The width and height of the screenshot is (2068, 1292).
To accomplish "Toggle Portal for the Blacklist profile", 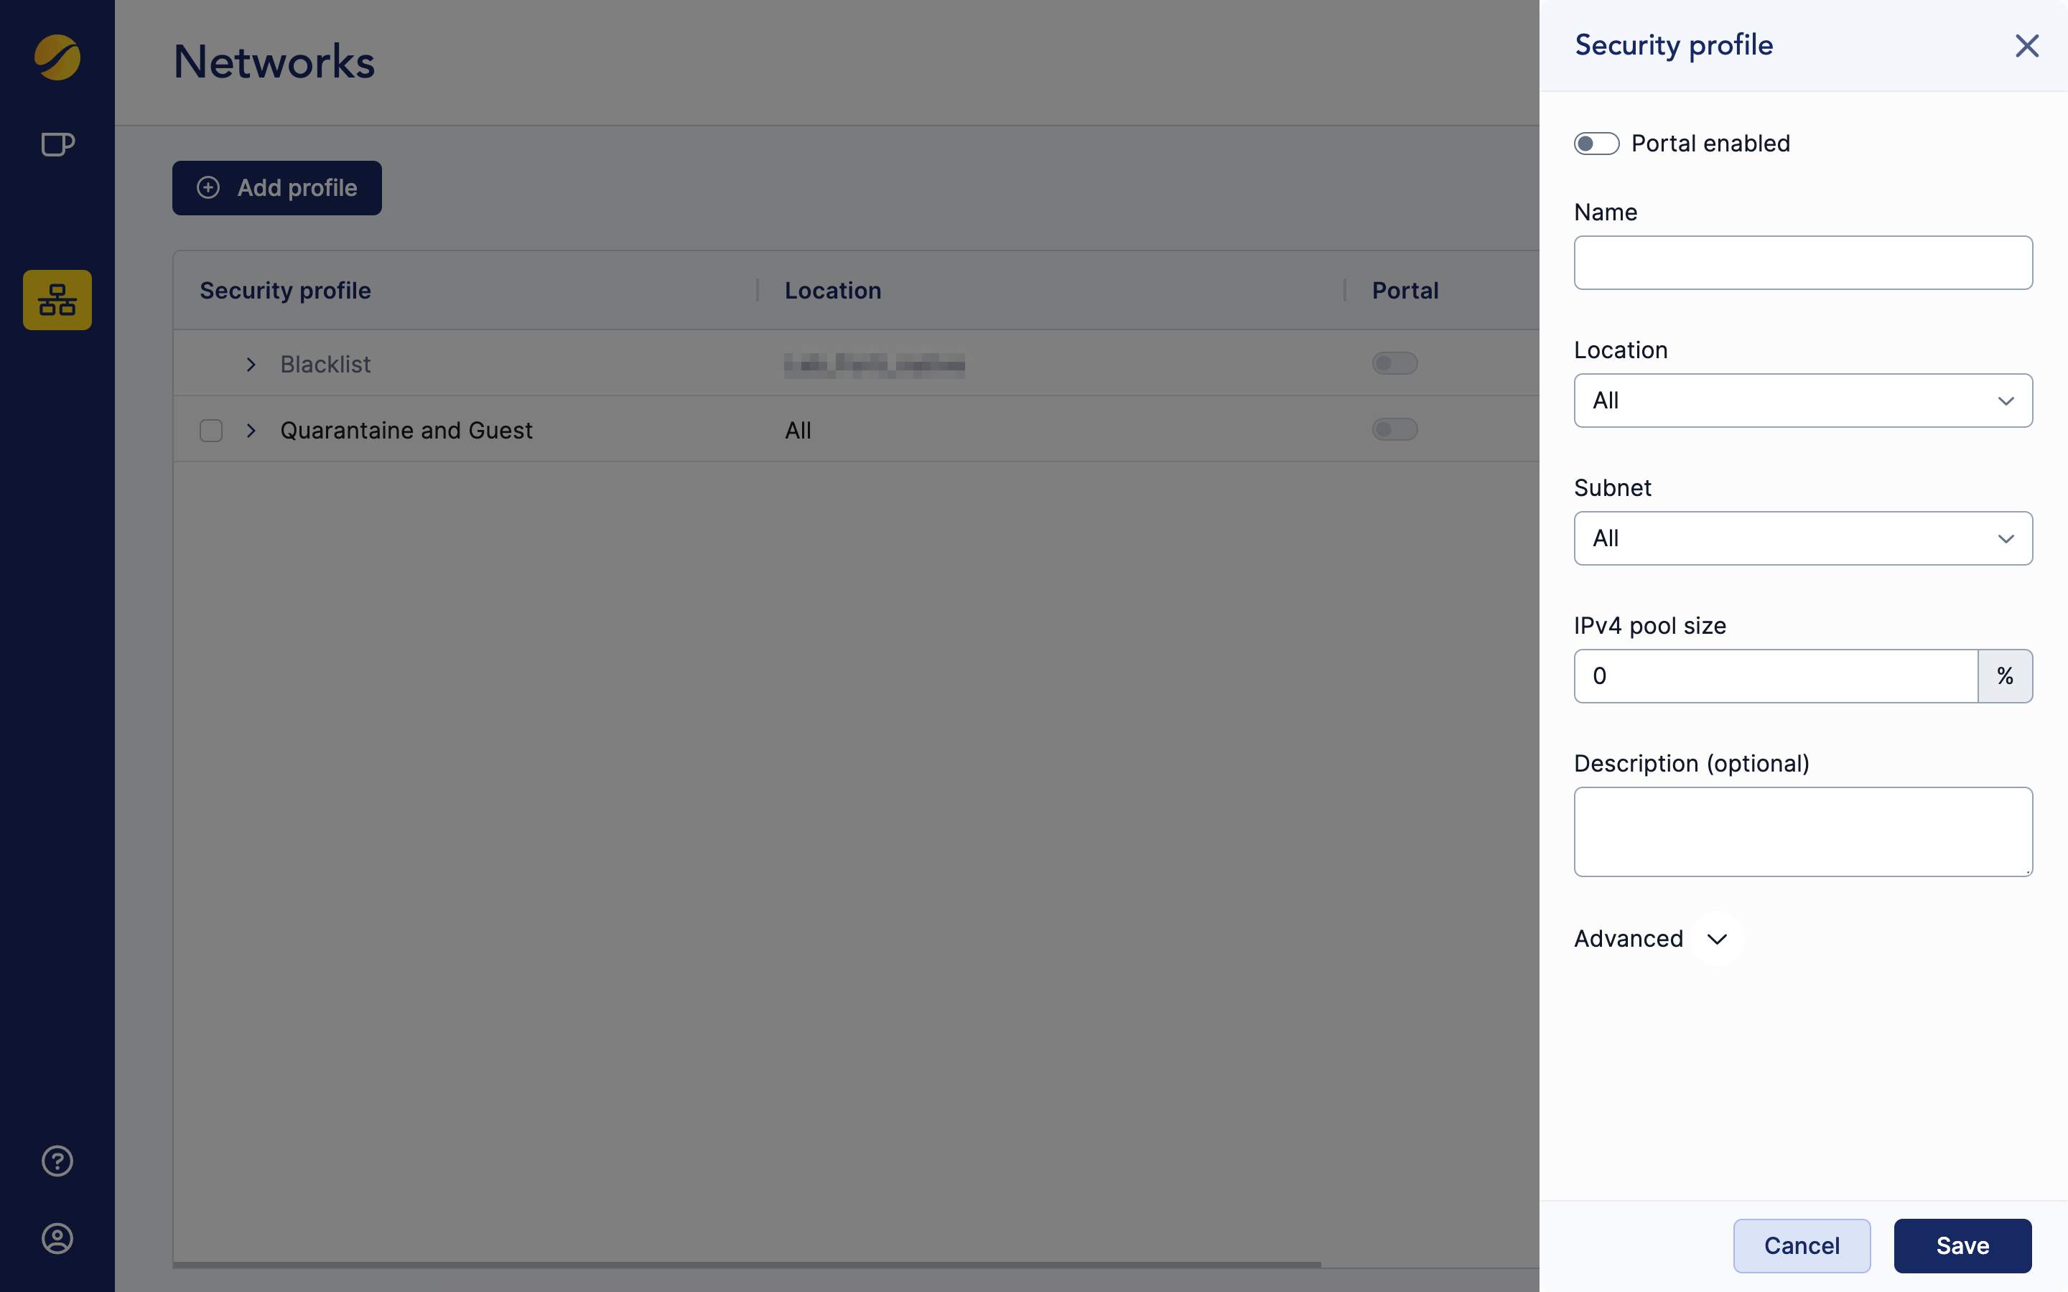I will (x=1394, y=363).
